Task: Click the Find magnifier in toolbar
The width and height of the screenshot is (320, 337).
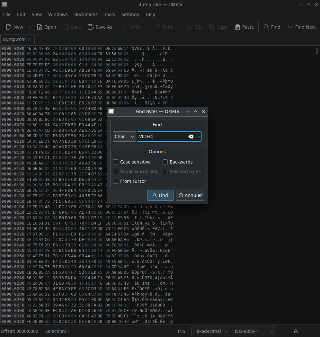Action: tap(266, 27)
